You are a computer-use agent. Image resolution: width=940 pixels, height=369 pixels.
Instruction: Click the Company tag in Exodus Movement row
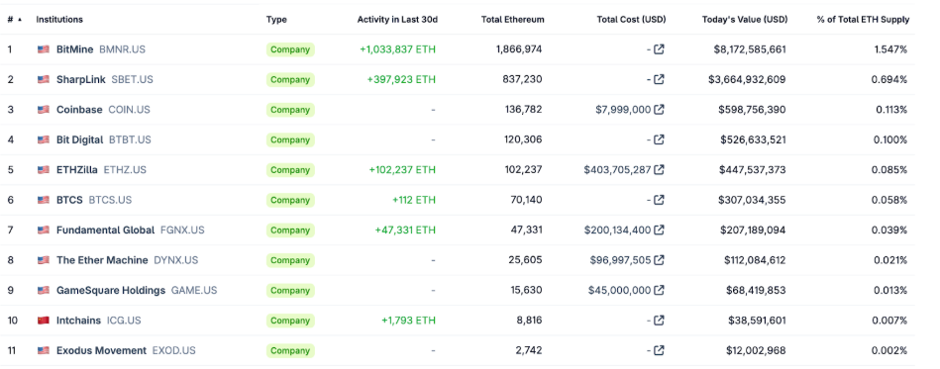click(x=290, y=350)
